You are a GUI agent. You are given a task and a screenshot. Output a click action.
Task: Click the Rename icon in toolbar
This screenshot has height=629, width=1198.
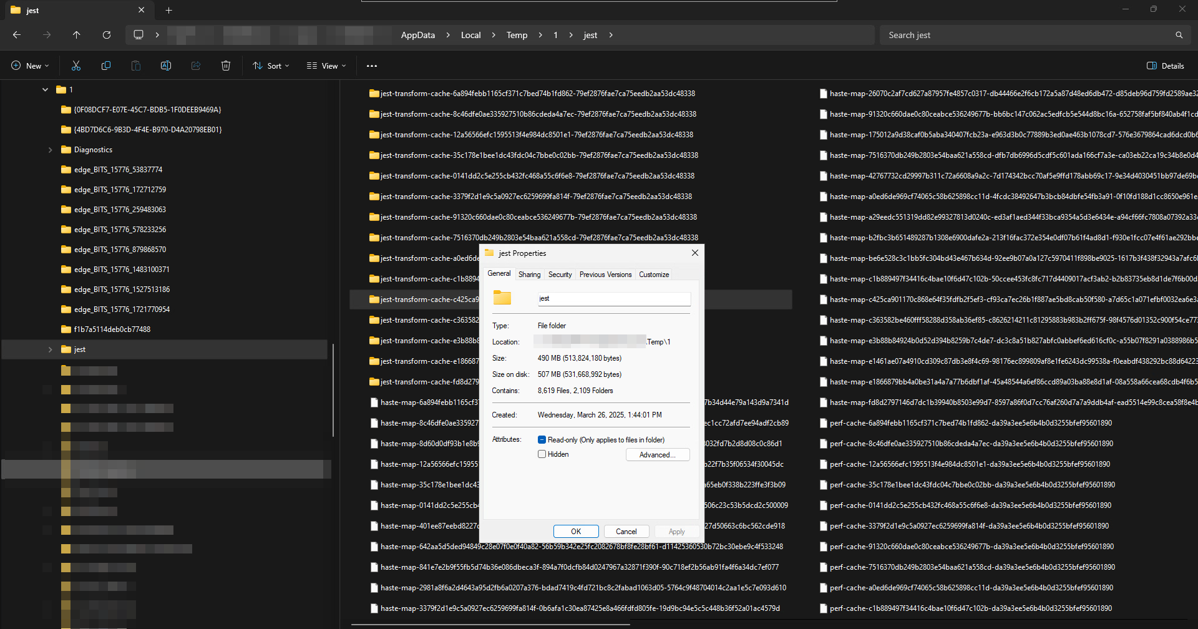pyautogui.click(x=166, y=66)
